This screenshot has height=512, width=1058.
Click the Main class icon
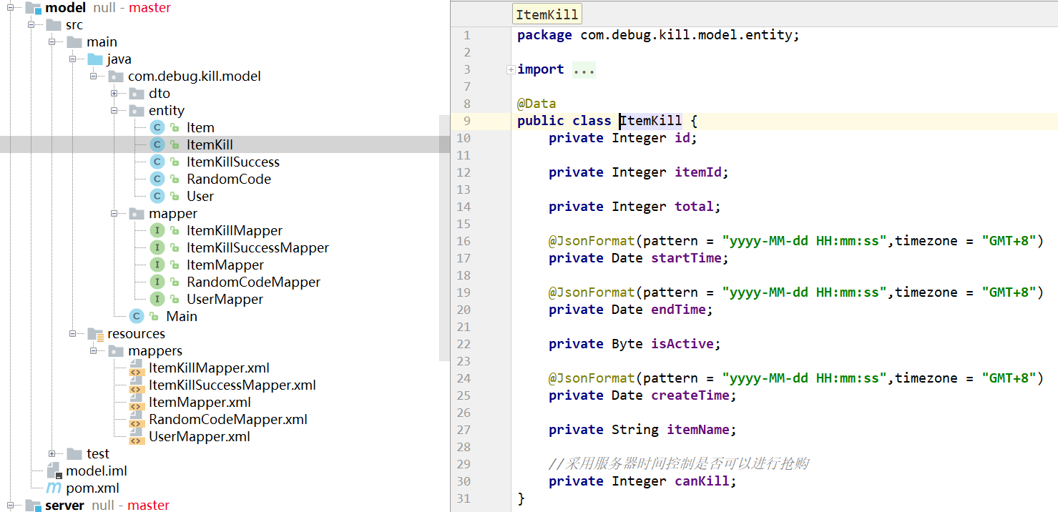[137, 316]
